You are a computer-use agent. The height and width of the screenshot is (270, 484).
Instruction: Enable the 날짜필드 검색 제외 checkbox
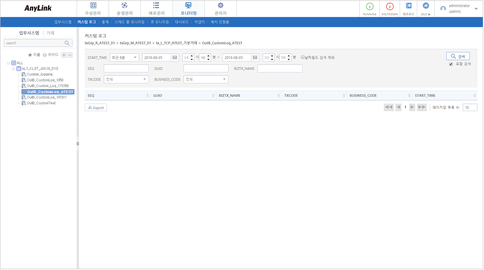point(303,57)
